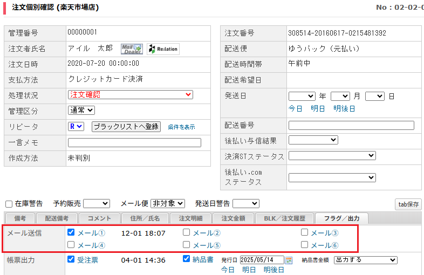
Task: Select the 管理番号 value 00000001
Action: click(x=82, y=32)
